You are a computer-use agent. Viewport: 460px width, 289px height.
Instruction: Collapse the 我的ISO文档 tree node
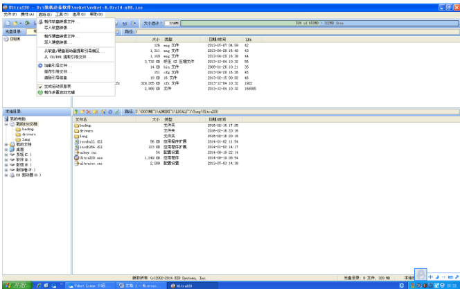click(x=6, y=124)
